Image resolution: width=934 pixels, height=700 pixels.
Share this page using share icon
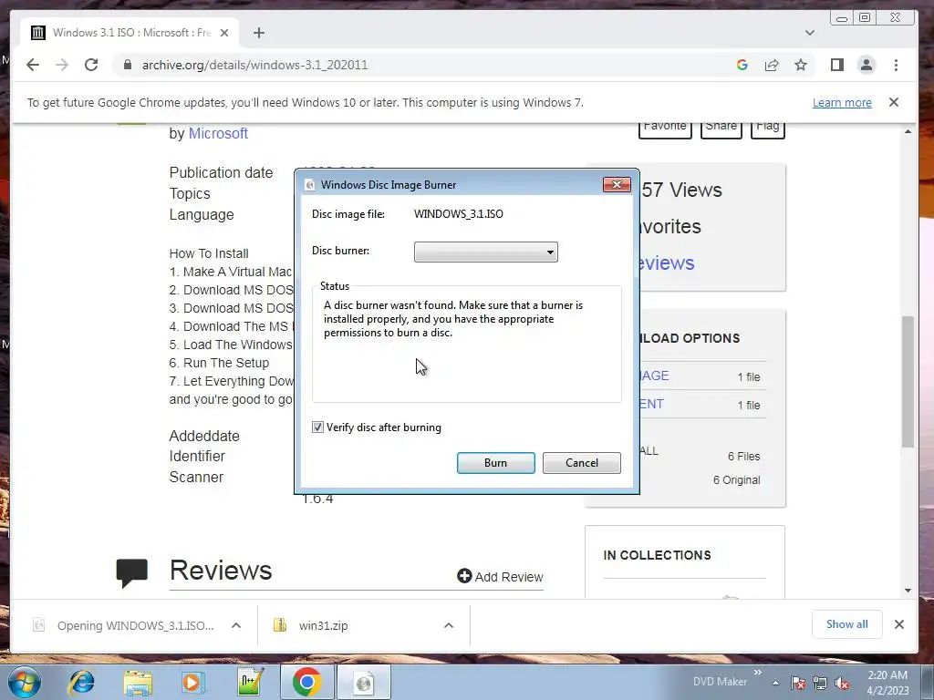772,65
